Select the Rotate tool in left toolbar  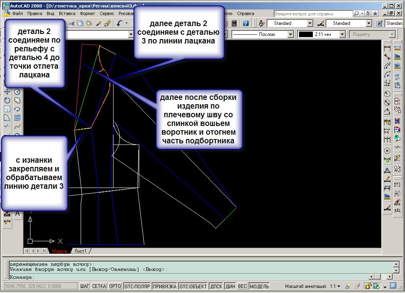pyautogui.click(x=7, y=100)
